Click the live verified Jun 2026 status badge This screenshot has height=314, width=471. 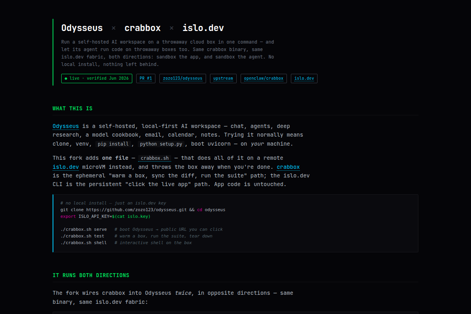click(97, 78)
